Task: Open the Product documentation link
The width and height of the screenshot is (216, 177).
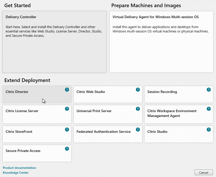Action: 19,168
